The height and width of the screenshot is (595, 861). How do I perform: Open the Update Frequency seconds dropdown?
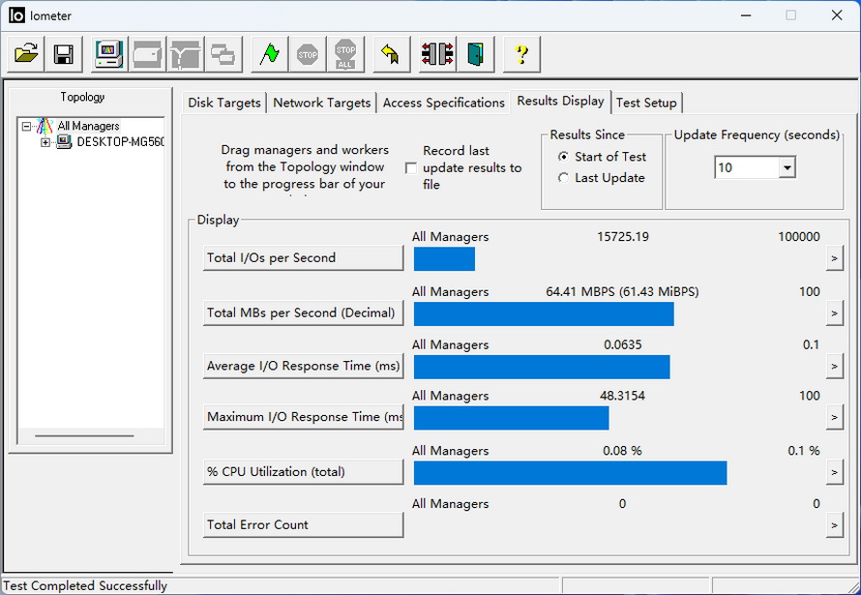787,168
